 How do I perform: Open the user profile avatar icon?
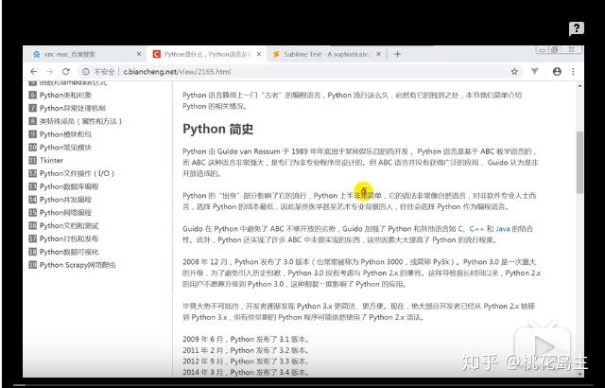(557, 71)
